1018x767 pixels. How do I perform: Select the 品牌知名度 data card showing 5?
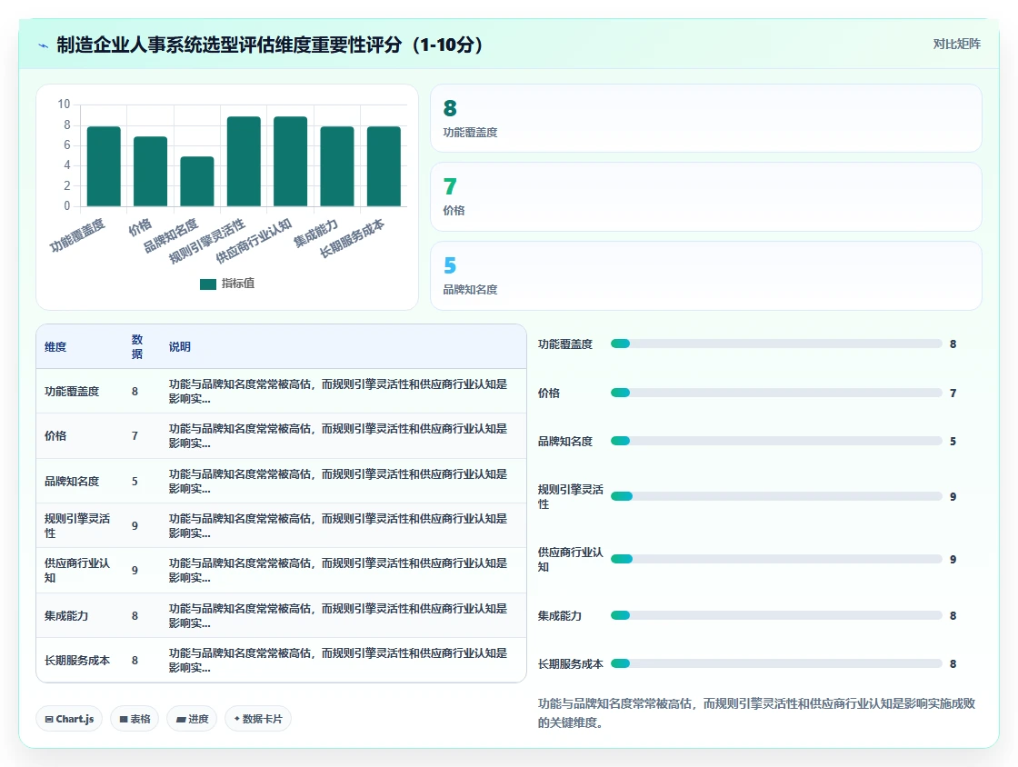point(705,275)
